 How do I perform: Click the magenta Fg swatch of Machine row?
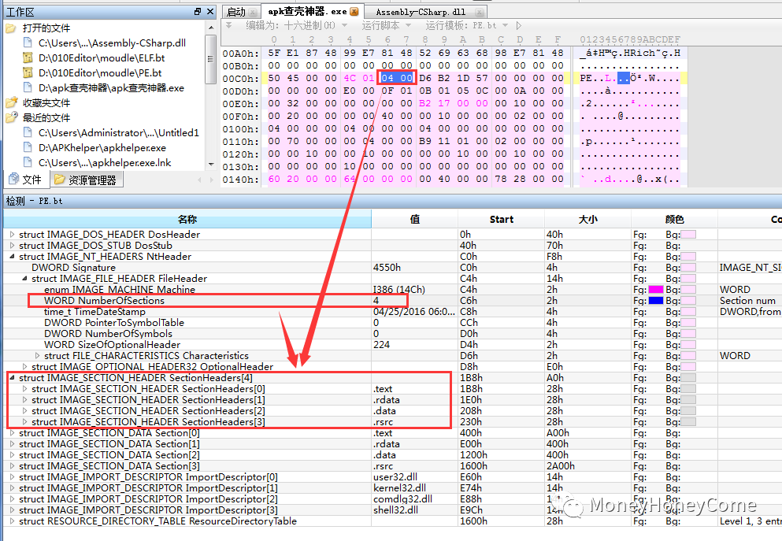[x=655, y=290]
